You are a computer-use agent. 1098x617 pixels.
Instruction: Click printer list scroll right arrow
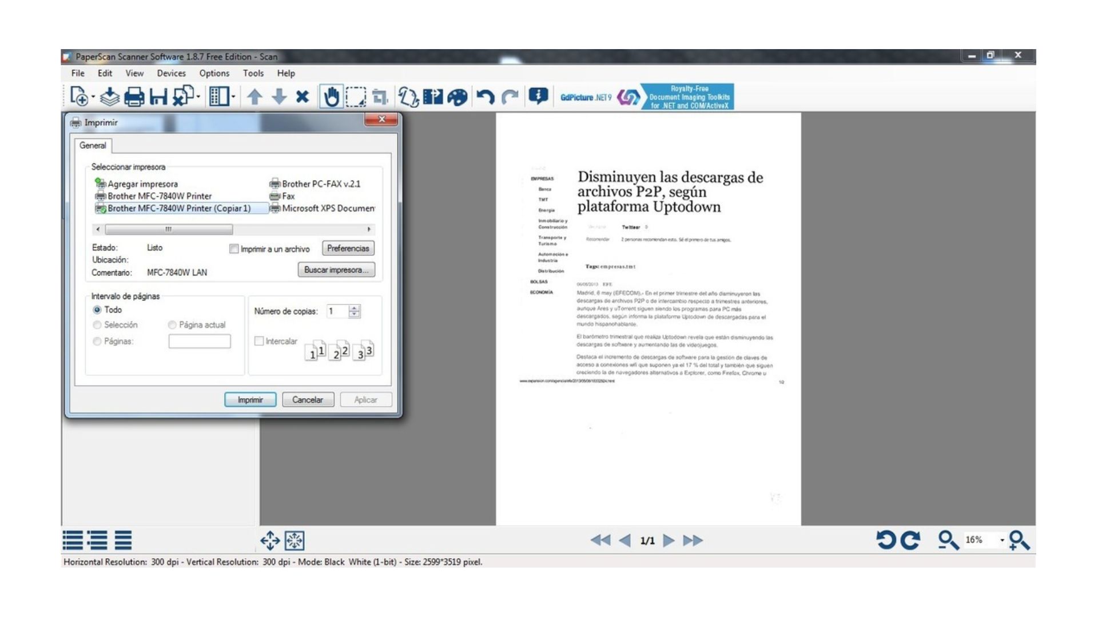pyautogui.click(x=369, y=229)
